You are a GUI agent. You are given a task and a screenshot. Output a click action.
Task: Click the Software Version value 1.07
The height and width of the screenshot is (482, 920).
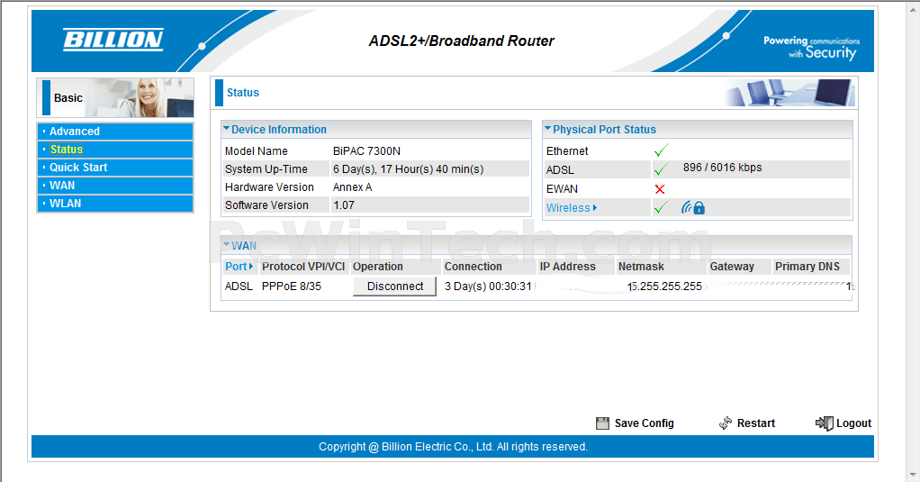pos(344,205)
